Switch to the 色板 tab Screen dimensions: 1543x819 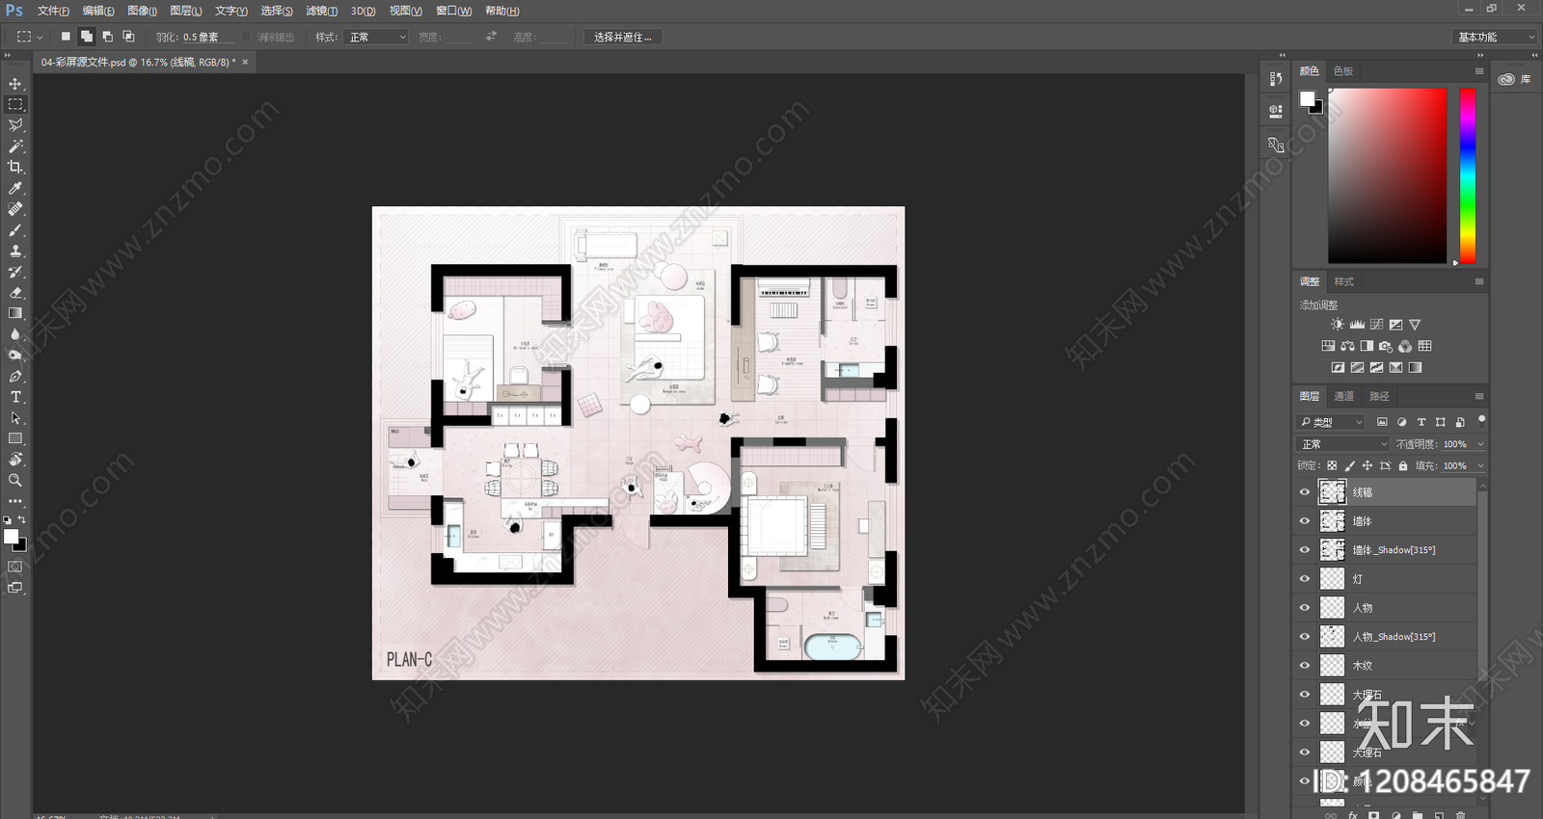(x=1343, y=71)
